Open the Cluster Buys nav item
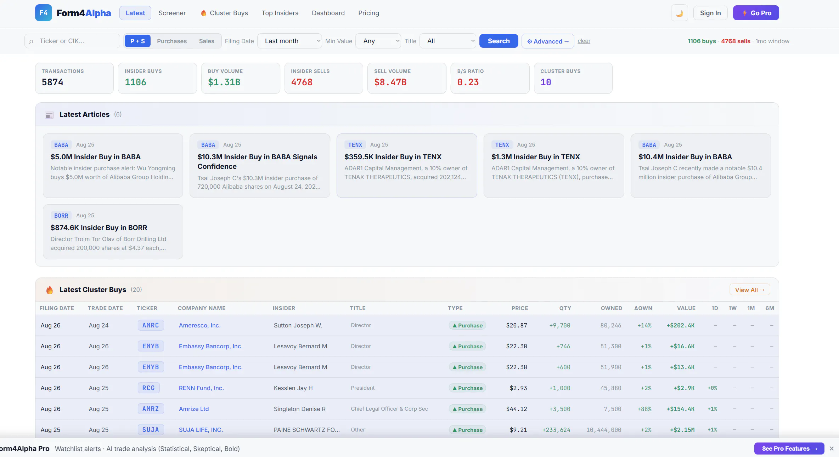839x457 pixels. 224,13
